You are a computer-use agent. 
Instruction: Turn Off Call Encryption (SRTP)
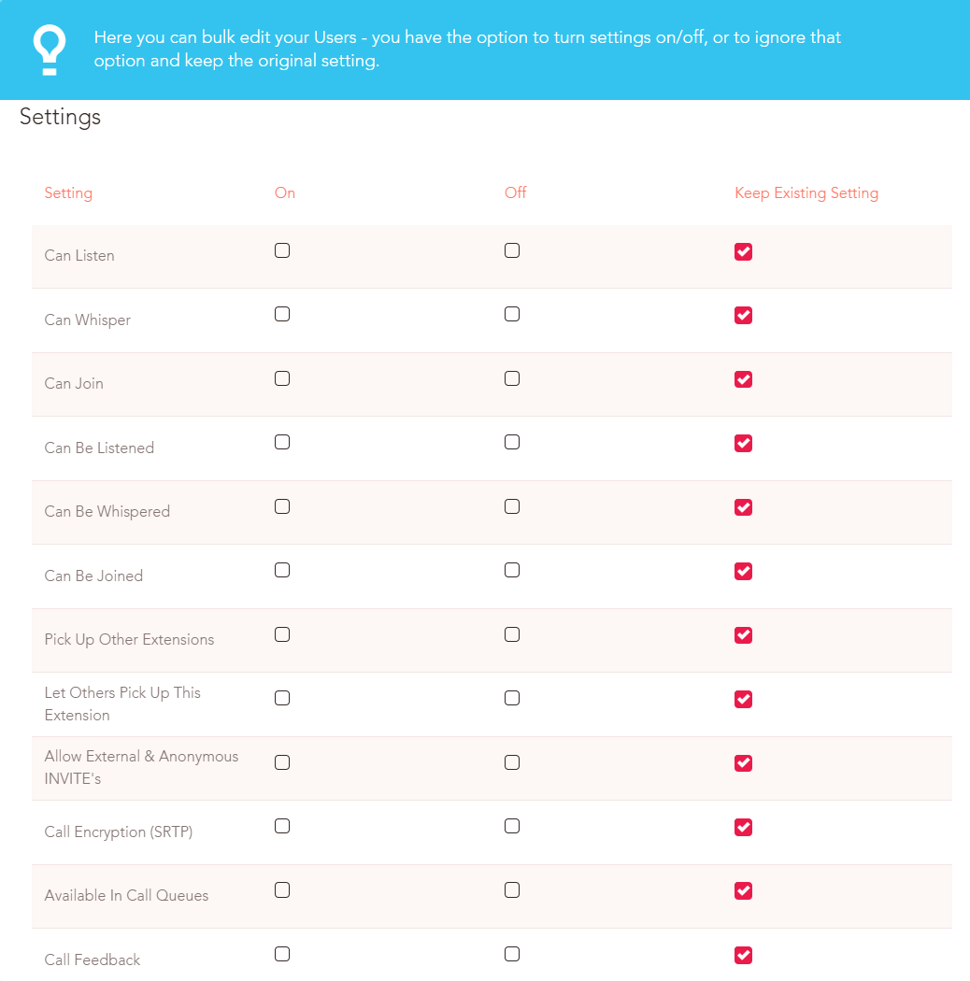(512, 826)
